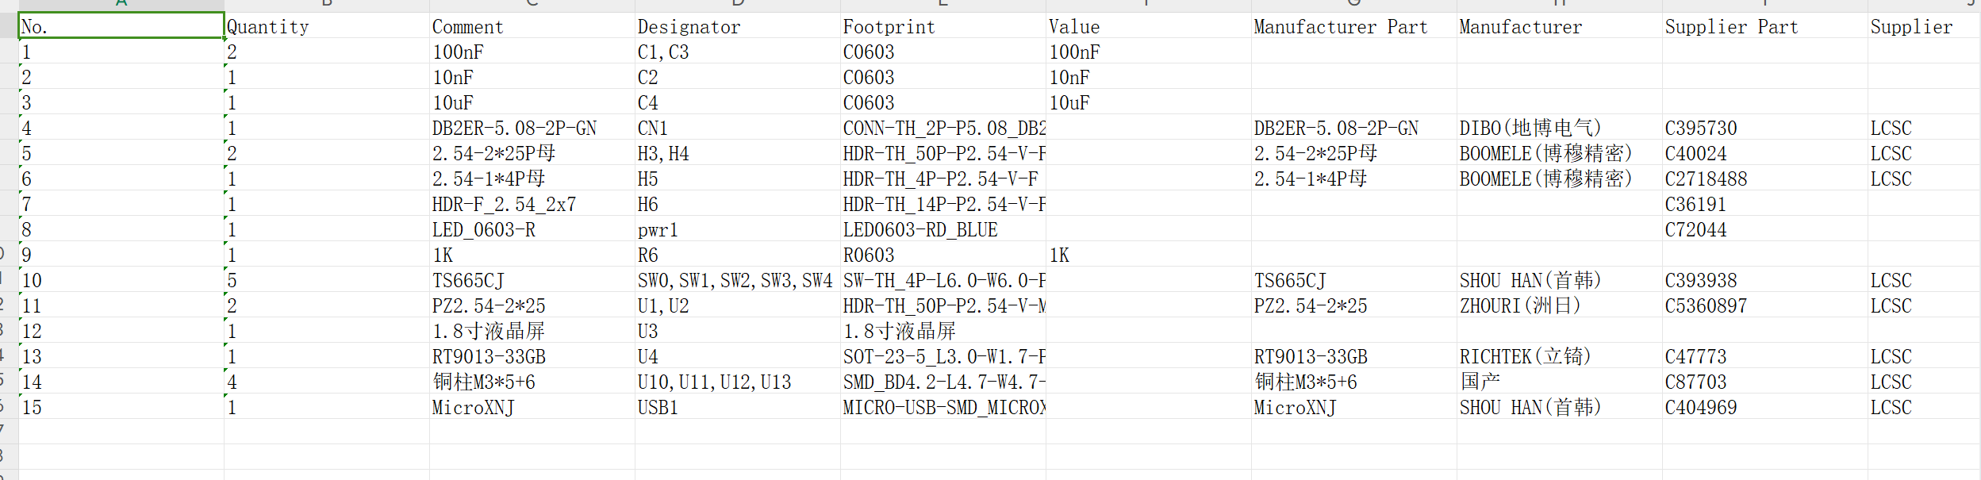This screenshot has width=1981, height=480.
Task: Click the manufacturer cell 'RICHTEK(立锜)'
Action: (x=1525, y=357)
